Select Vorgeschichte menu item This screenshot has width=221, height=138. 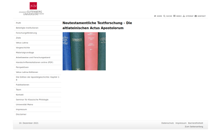(37, 47)
